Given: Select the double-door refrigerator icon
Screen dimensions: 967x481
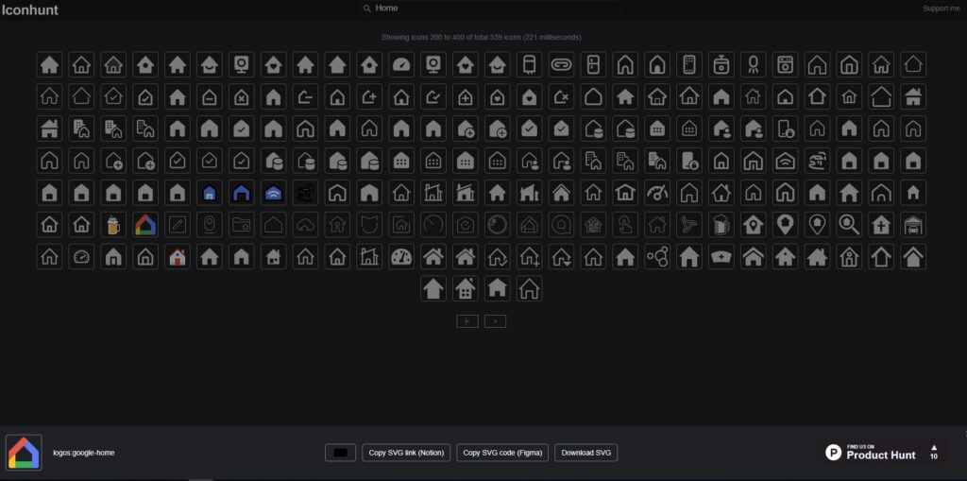Looking at the screenshot, I should 593,64.
